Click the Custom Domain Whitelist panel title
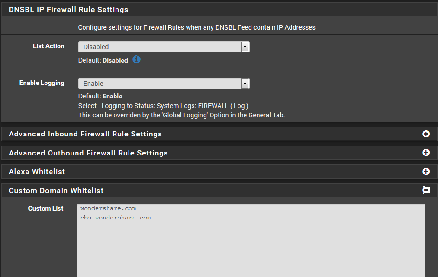Viewport: 438px width, 277px height. 56,191
